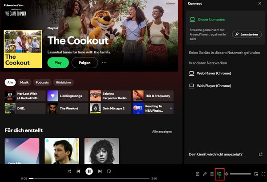
Task: Open Her Last Wish audiobook tile
Action: pos(25,96)
